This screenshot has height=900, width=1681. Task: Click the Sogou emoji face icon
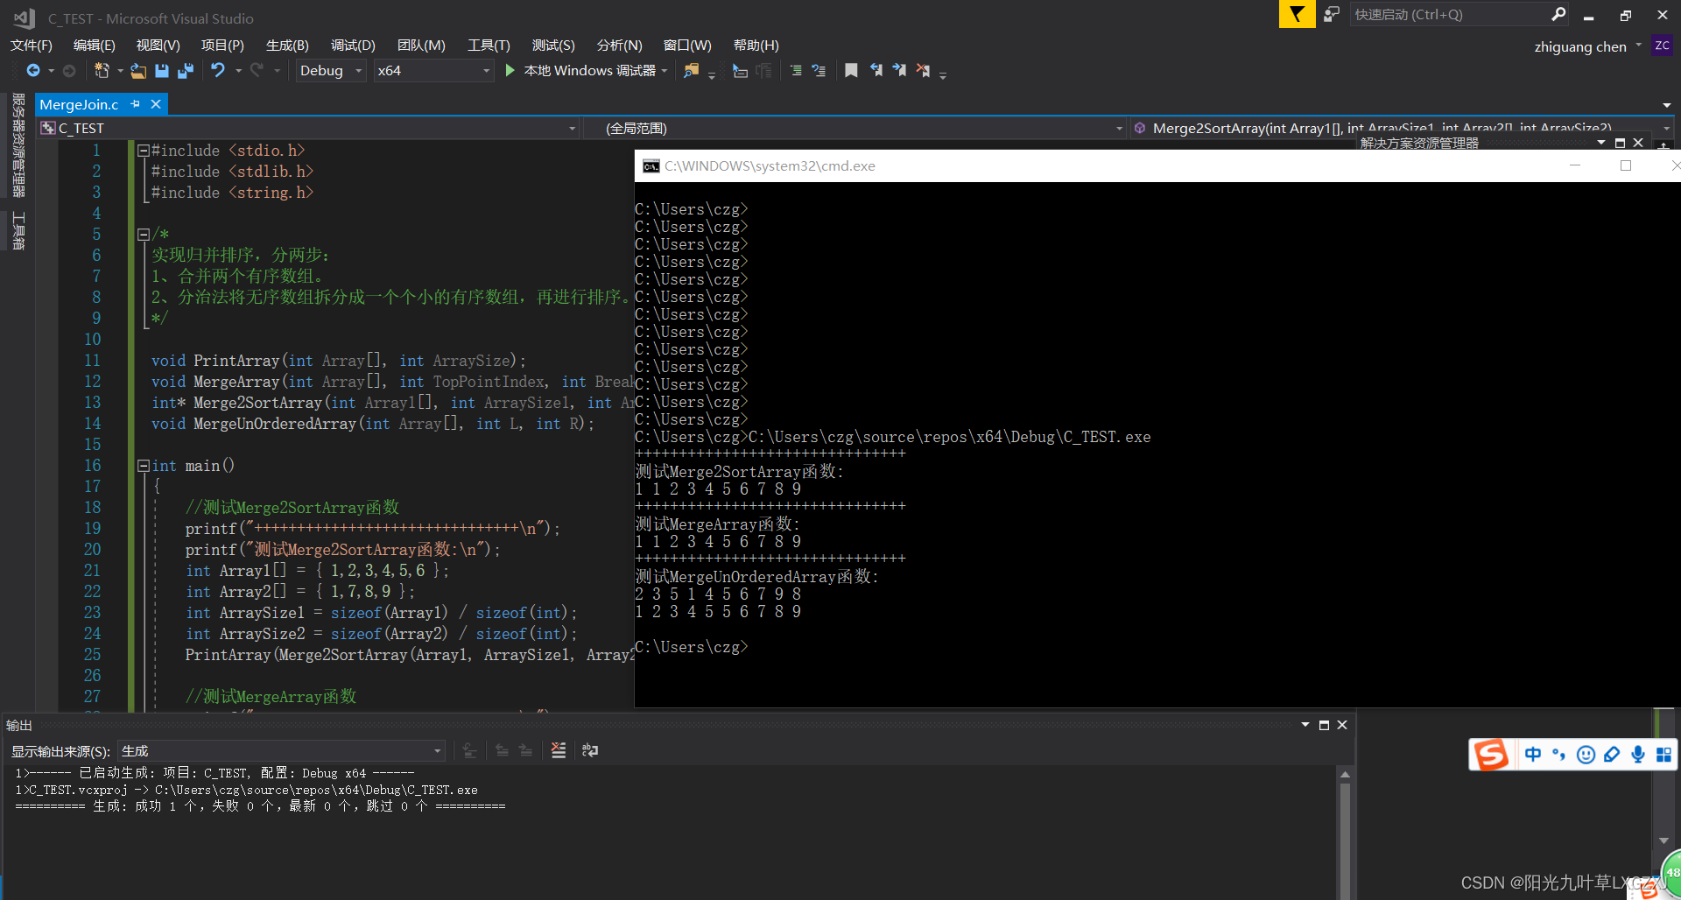(1586, 755)
